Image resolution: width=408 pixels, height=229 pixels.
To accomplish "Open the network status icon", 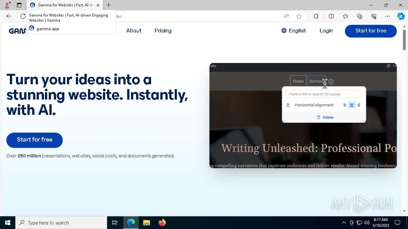I will 359,223.
